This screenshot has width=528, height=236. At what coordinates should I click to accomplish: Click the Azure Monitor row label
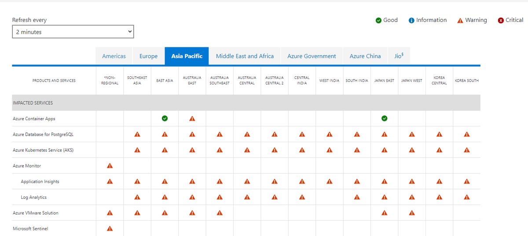point(27,166)
